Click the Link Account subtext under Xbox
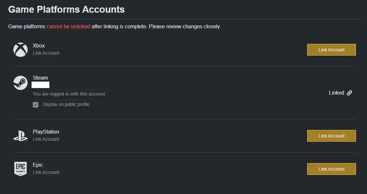The height and width of the screenshot is (194, 367). (x=46, y=53)
